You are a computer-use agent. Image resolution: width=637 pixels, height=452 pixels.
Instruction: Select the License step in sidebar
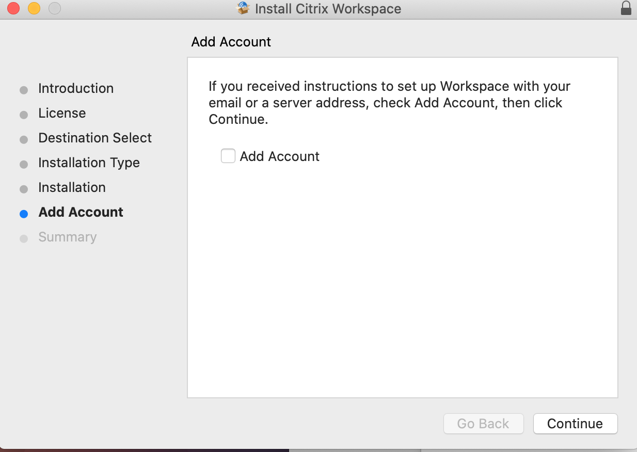(62, 113)
